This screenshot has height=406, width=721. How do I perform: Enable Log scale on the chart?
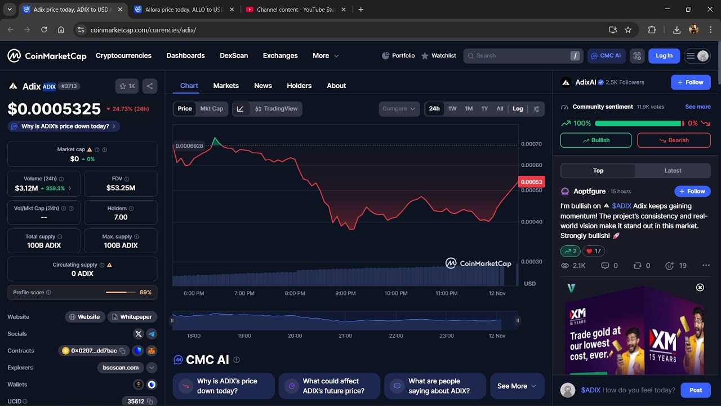(518, 109)
